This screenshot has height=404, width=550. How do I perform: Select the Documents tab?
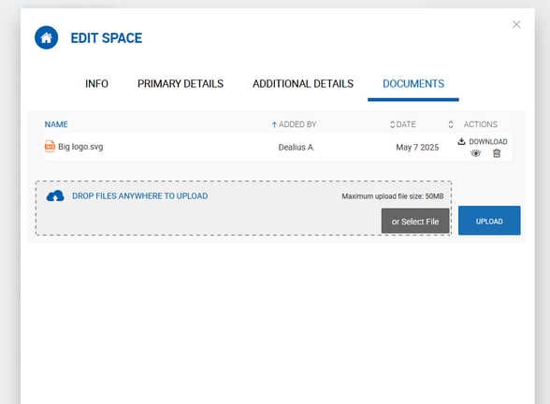pos(413,84)
